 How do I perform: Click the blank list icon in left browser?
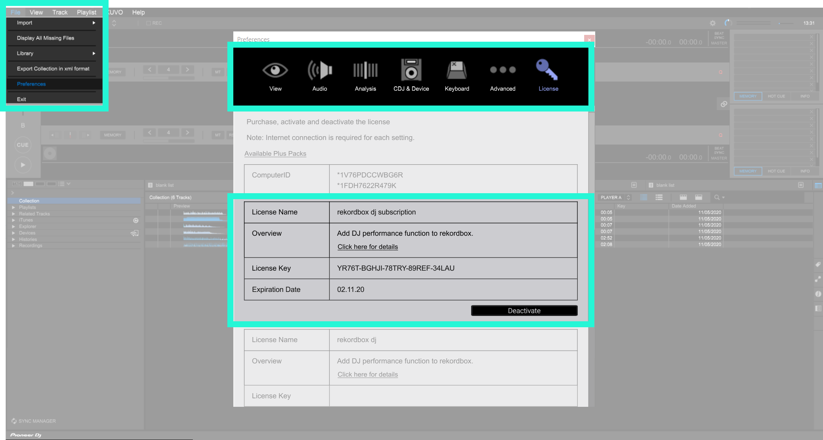point(150,185)
